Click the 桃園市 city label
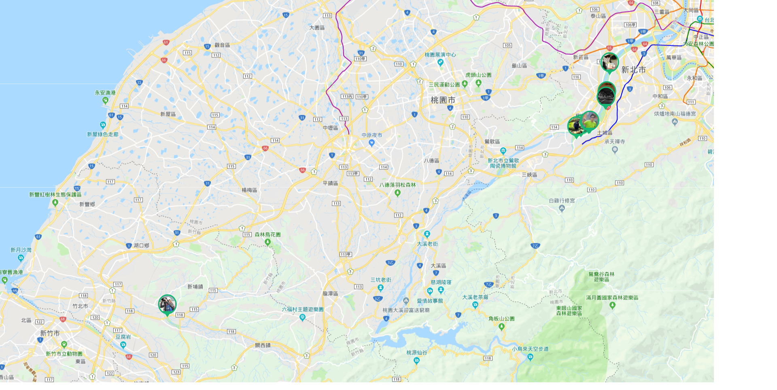 [x=443, y=100]
